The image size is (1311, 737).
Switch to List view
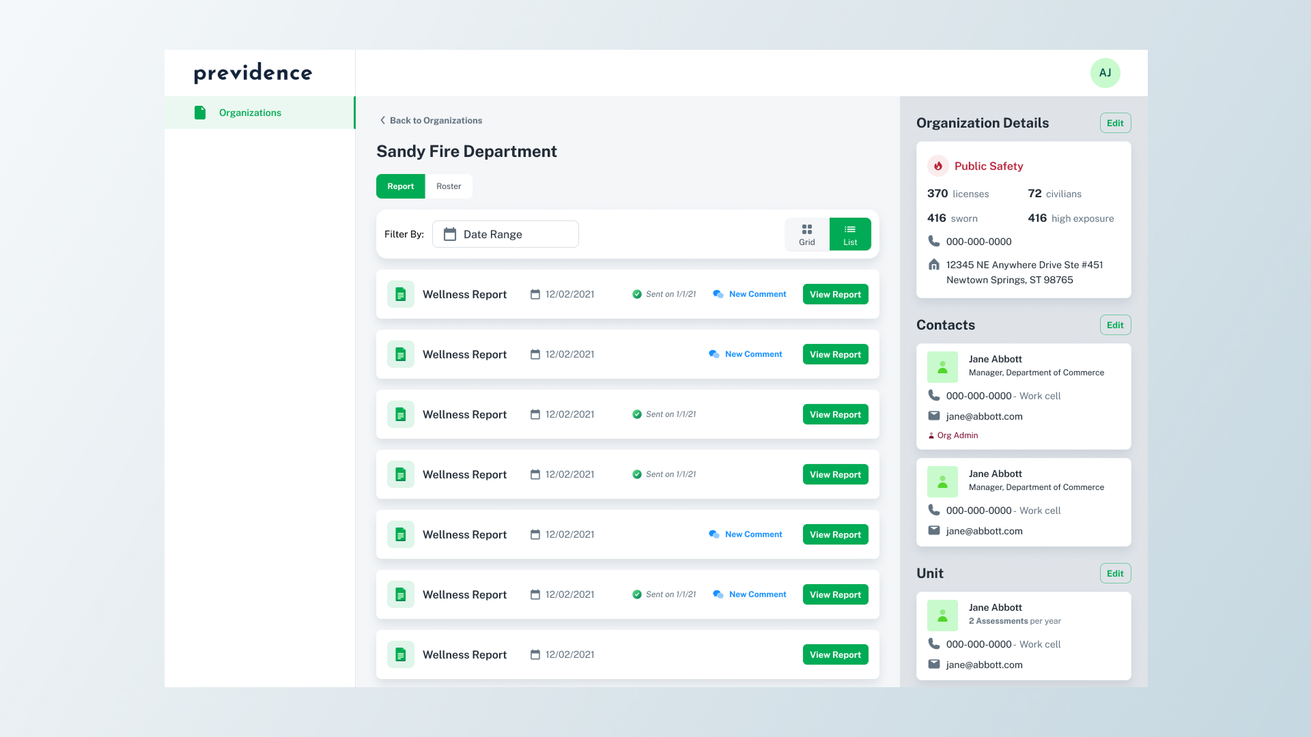coord(850,234)
